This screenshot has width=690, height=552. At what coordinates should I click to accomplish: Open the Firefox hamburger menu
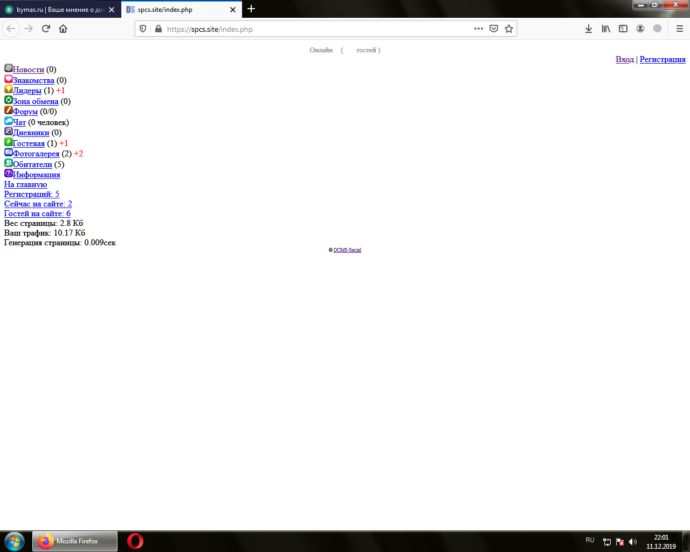point(680,29)
